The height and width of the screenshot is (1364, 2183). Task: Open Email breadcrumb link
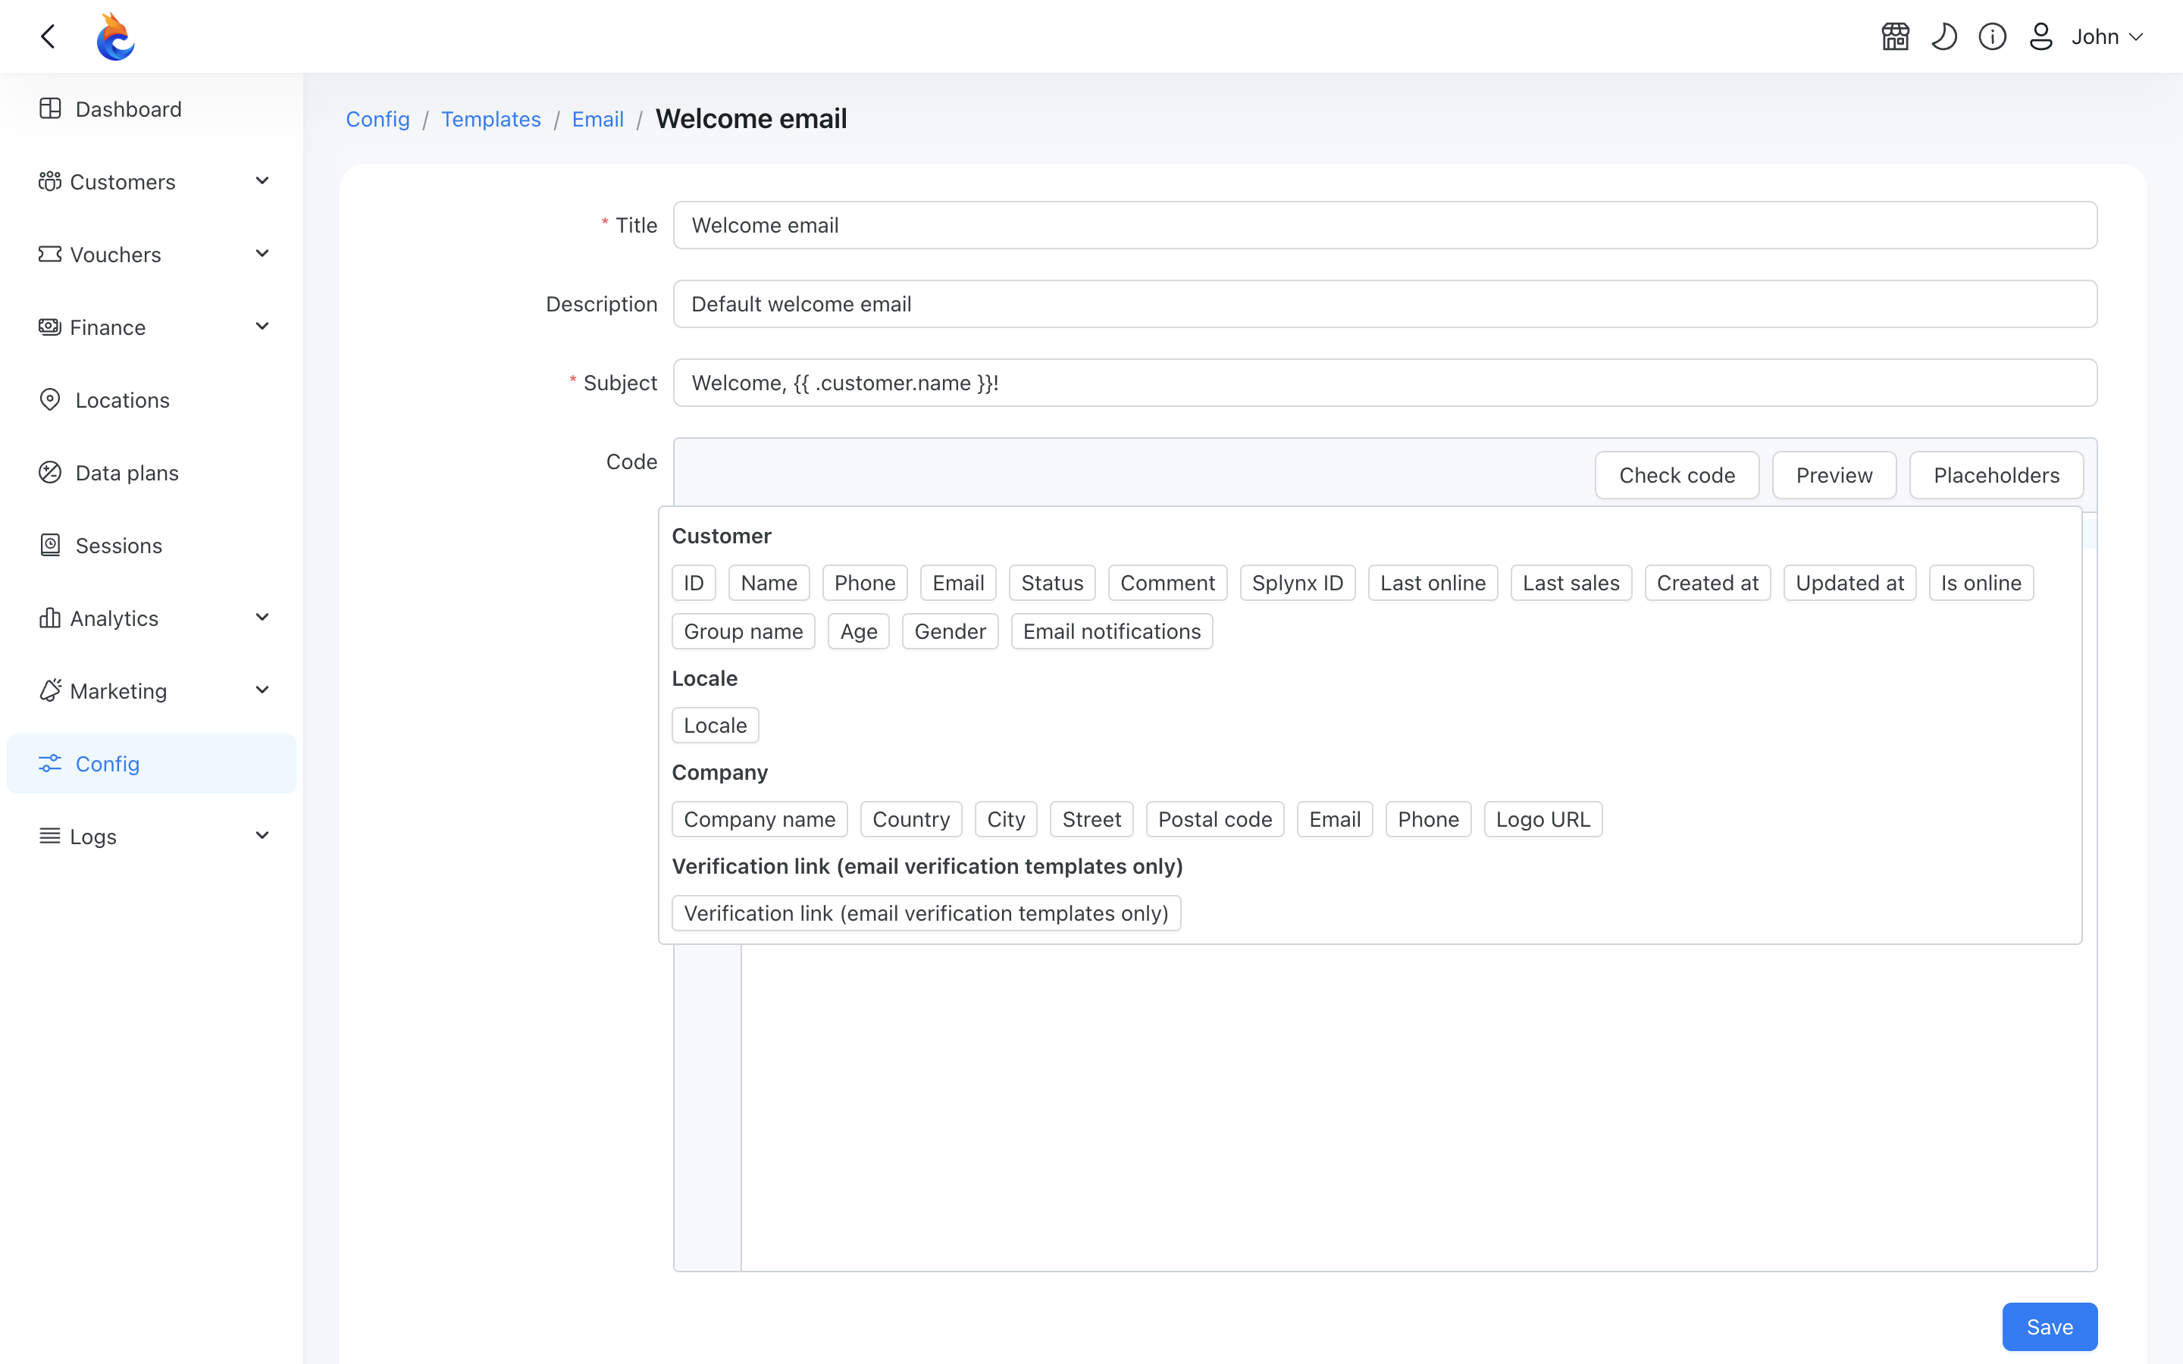[x=598, y=119]
